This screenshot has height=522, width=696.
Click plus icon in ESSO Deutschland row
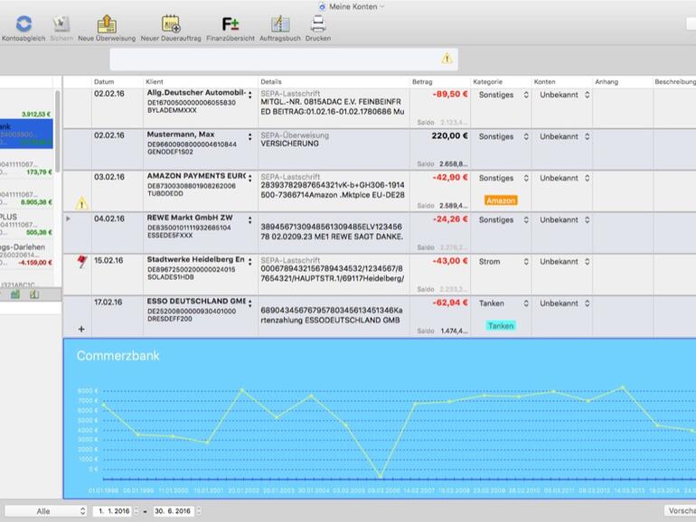(81, 329)
